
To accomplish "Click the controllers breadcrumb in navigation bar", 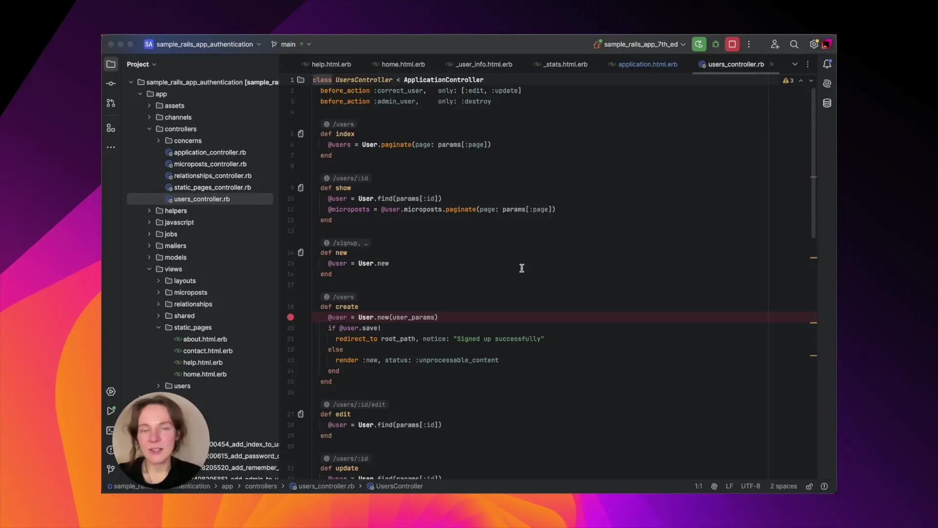I will click(261, 486).
